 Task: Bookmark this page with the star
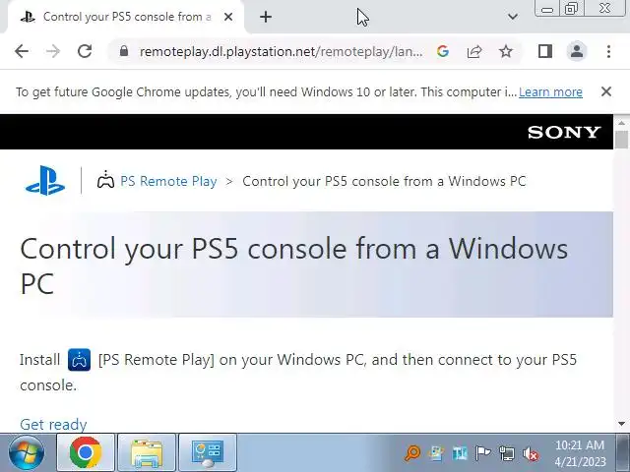[x=505, y=51]
